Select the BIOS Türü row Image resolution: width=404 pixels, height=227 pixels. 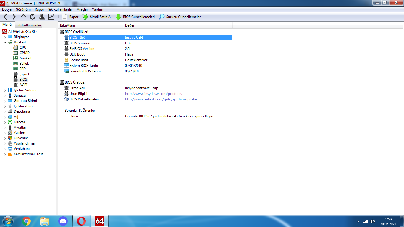(148, 38)
